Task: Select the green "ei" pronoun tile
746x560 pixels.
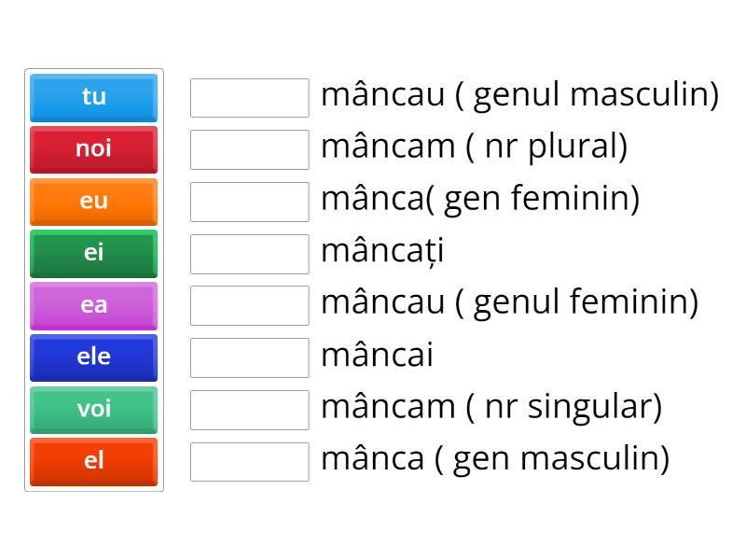Action: click(93, 253)
